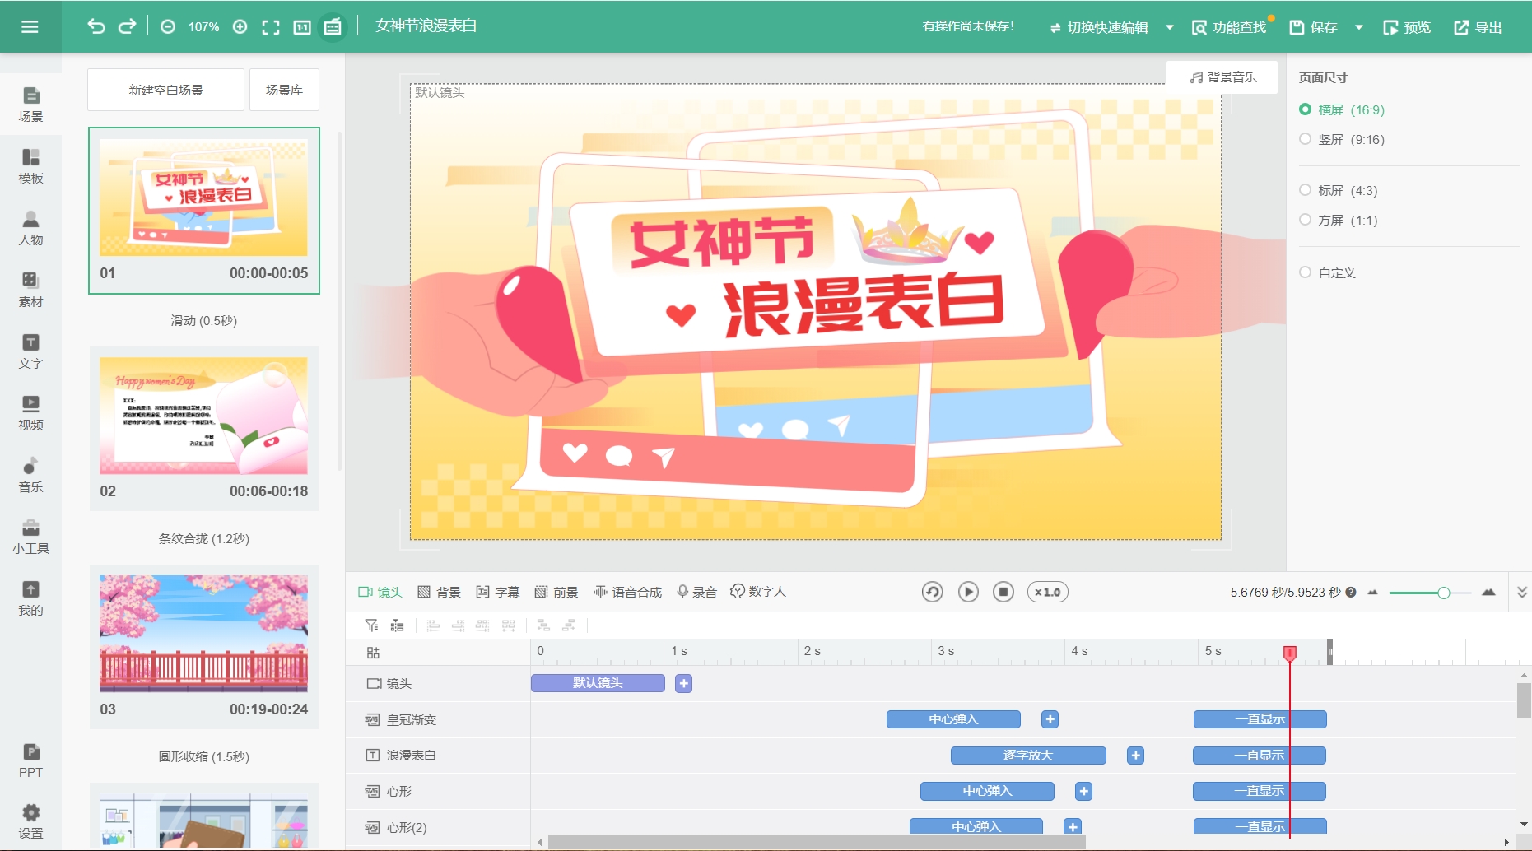Replay from start button
This screenshot has height=851, width=1532.
tap(932, 592)
